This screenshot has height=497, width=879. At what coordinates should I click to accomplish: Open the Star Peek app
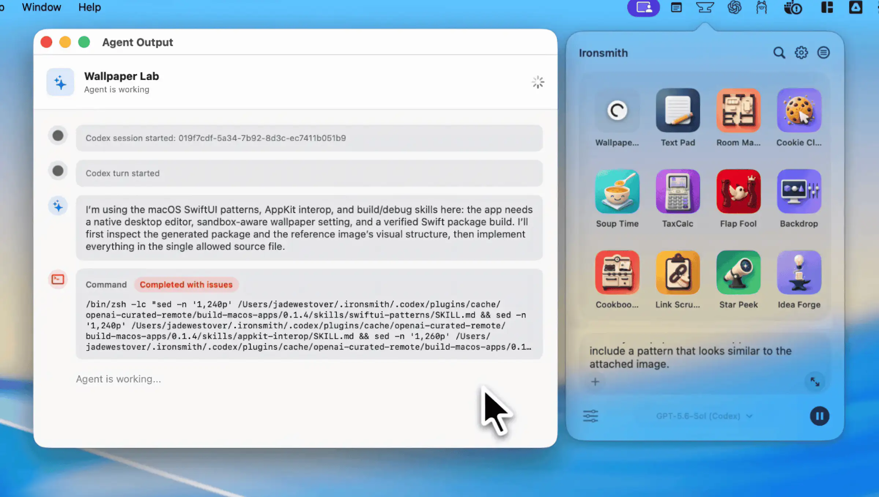coord(739,272)
